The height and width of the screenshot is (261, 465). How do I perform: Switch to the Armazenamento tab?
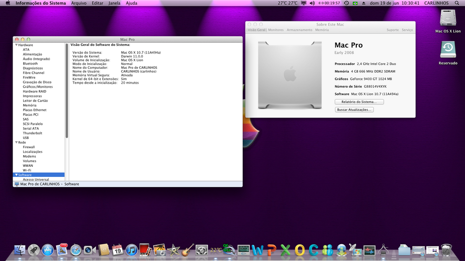[x=299, y=30]
